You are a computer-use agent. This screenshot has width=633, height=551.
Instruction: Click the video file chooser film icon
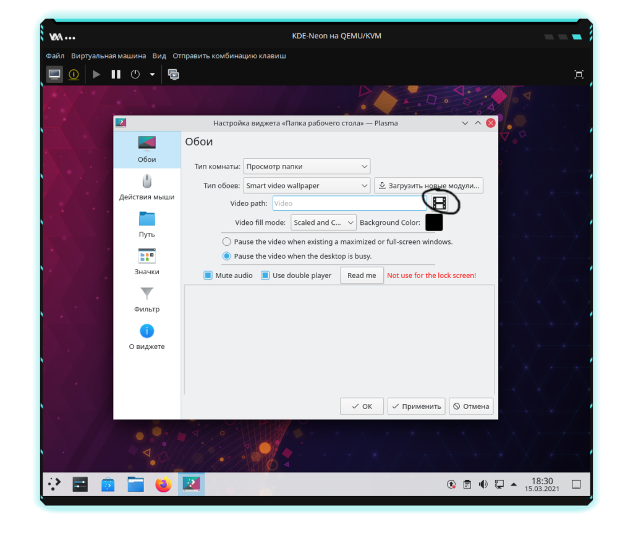[x=439, y=203]
